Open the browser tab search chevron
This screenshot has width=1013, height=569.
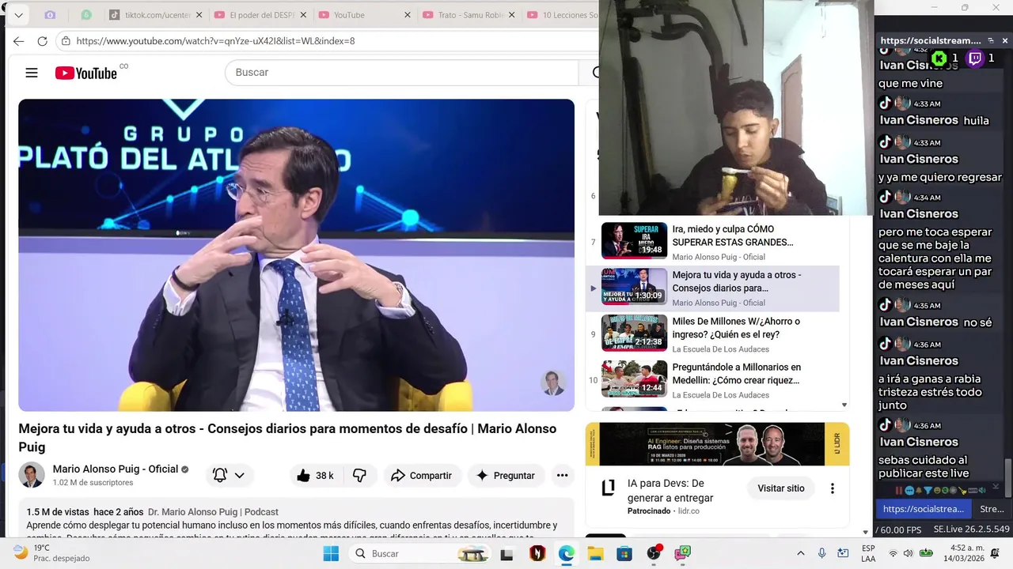(x=18, y=15)
